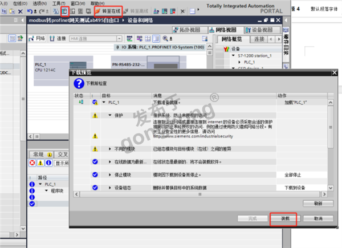Click the icon at right end of network toolbar
This screenshot has height=248, width=342.
click(x=205, y=39)
